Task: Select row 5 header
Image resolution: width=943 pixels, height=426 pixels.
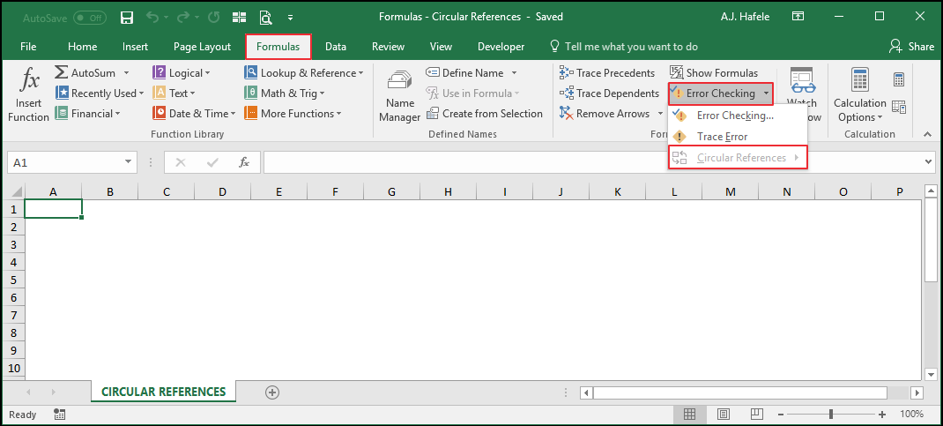Action: coord(15,280)
